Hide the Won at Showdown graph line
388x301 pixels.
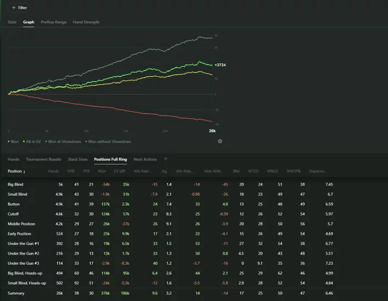tap(65, 141)
